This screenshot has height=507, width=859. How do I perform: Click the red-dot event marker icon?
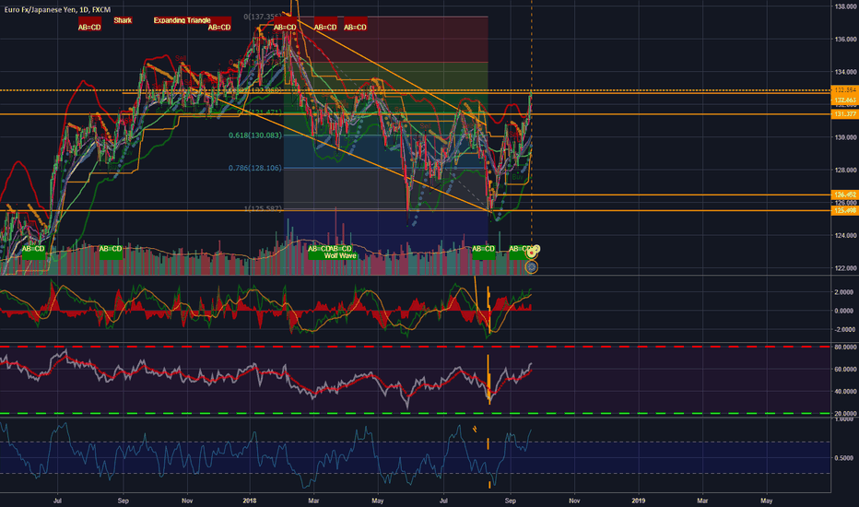coord(532,253)
